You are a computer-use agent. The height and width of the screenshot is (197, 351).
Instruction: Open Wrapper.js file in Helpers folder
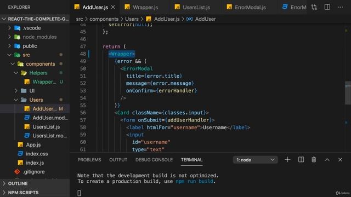click(x=44, y=82)
